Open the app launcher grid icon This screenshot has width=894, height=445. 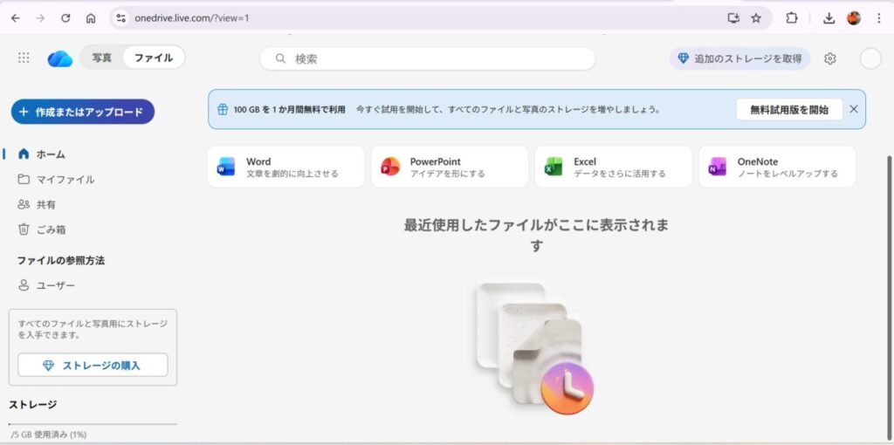point(24,58)
